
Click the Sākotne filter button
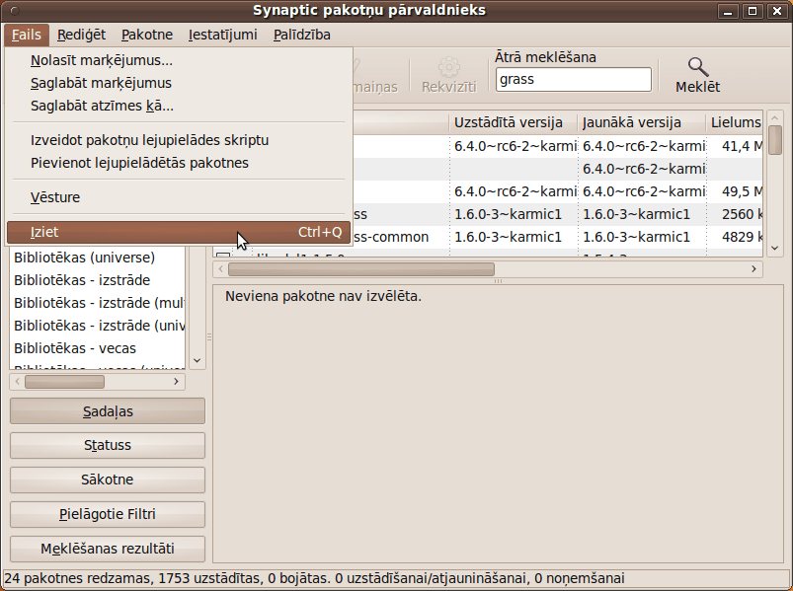pos(108,480)
